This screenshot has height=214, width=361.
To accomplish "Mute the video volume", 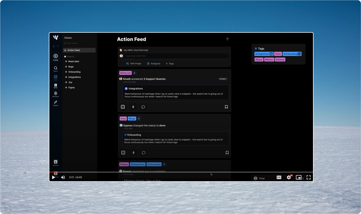I will point(63,177).
